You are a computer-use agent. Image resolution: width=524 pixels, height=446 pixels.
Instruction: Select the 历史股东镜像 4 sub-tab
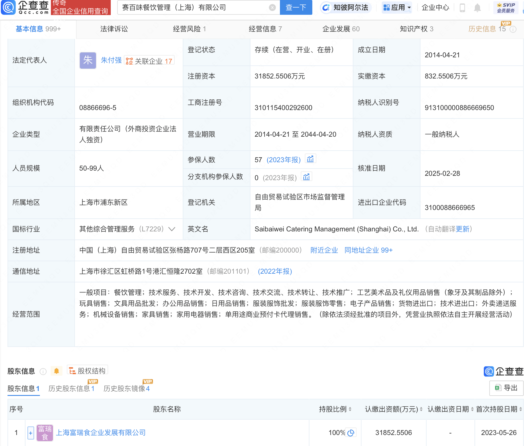click(x=127, y=389)
